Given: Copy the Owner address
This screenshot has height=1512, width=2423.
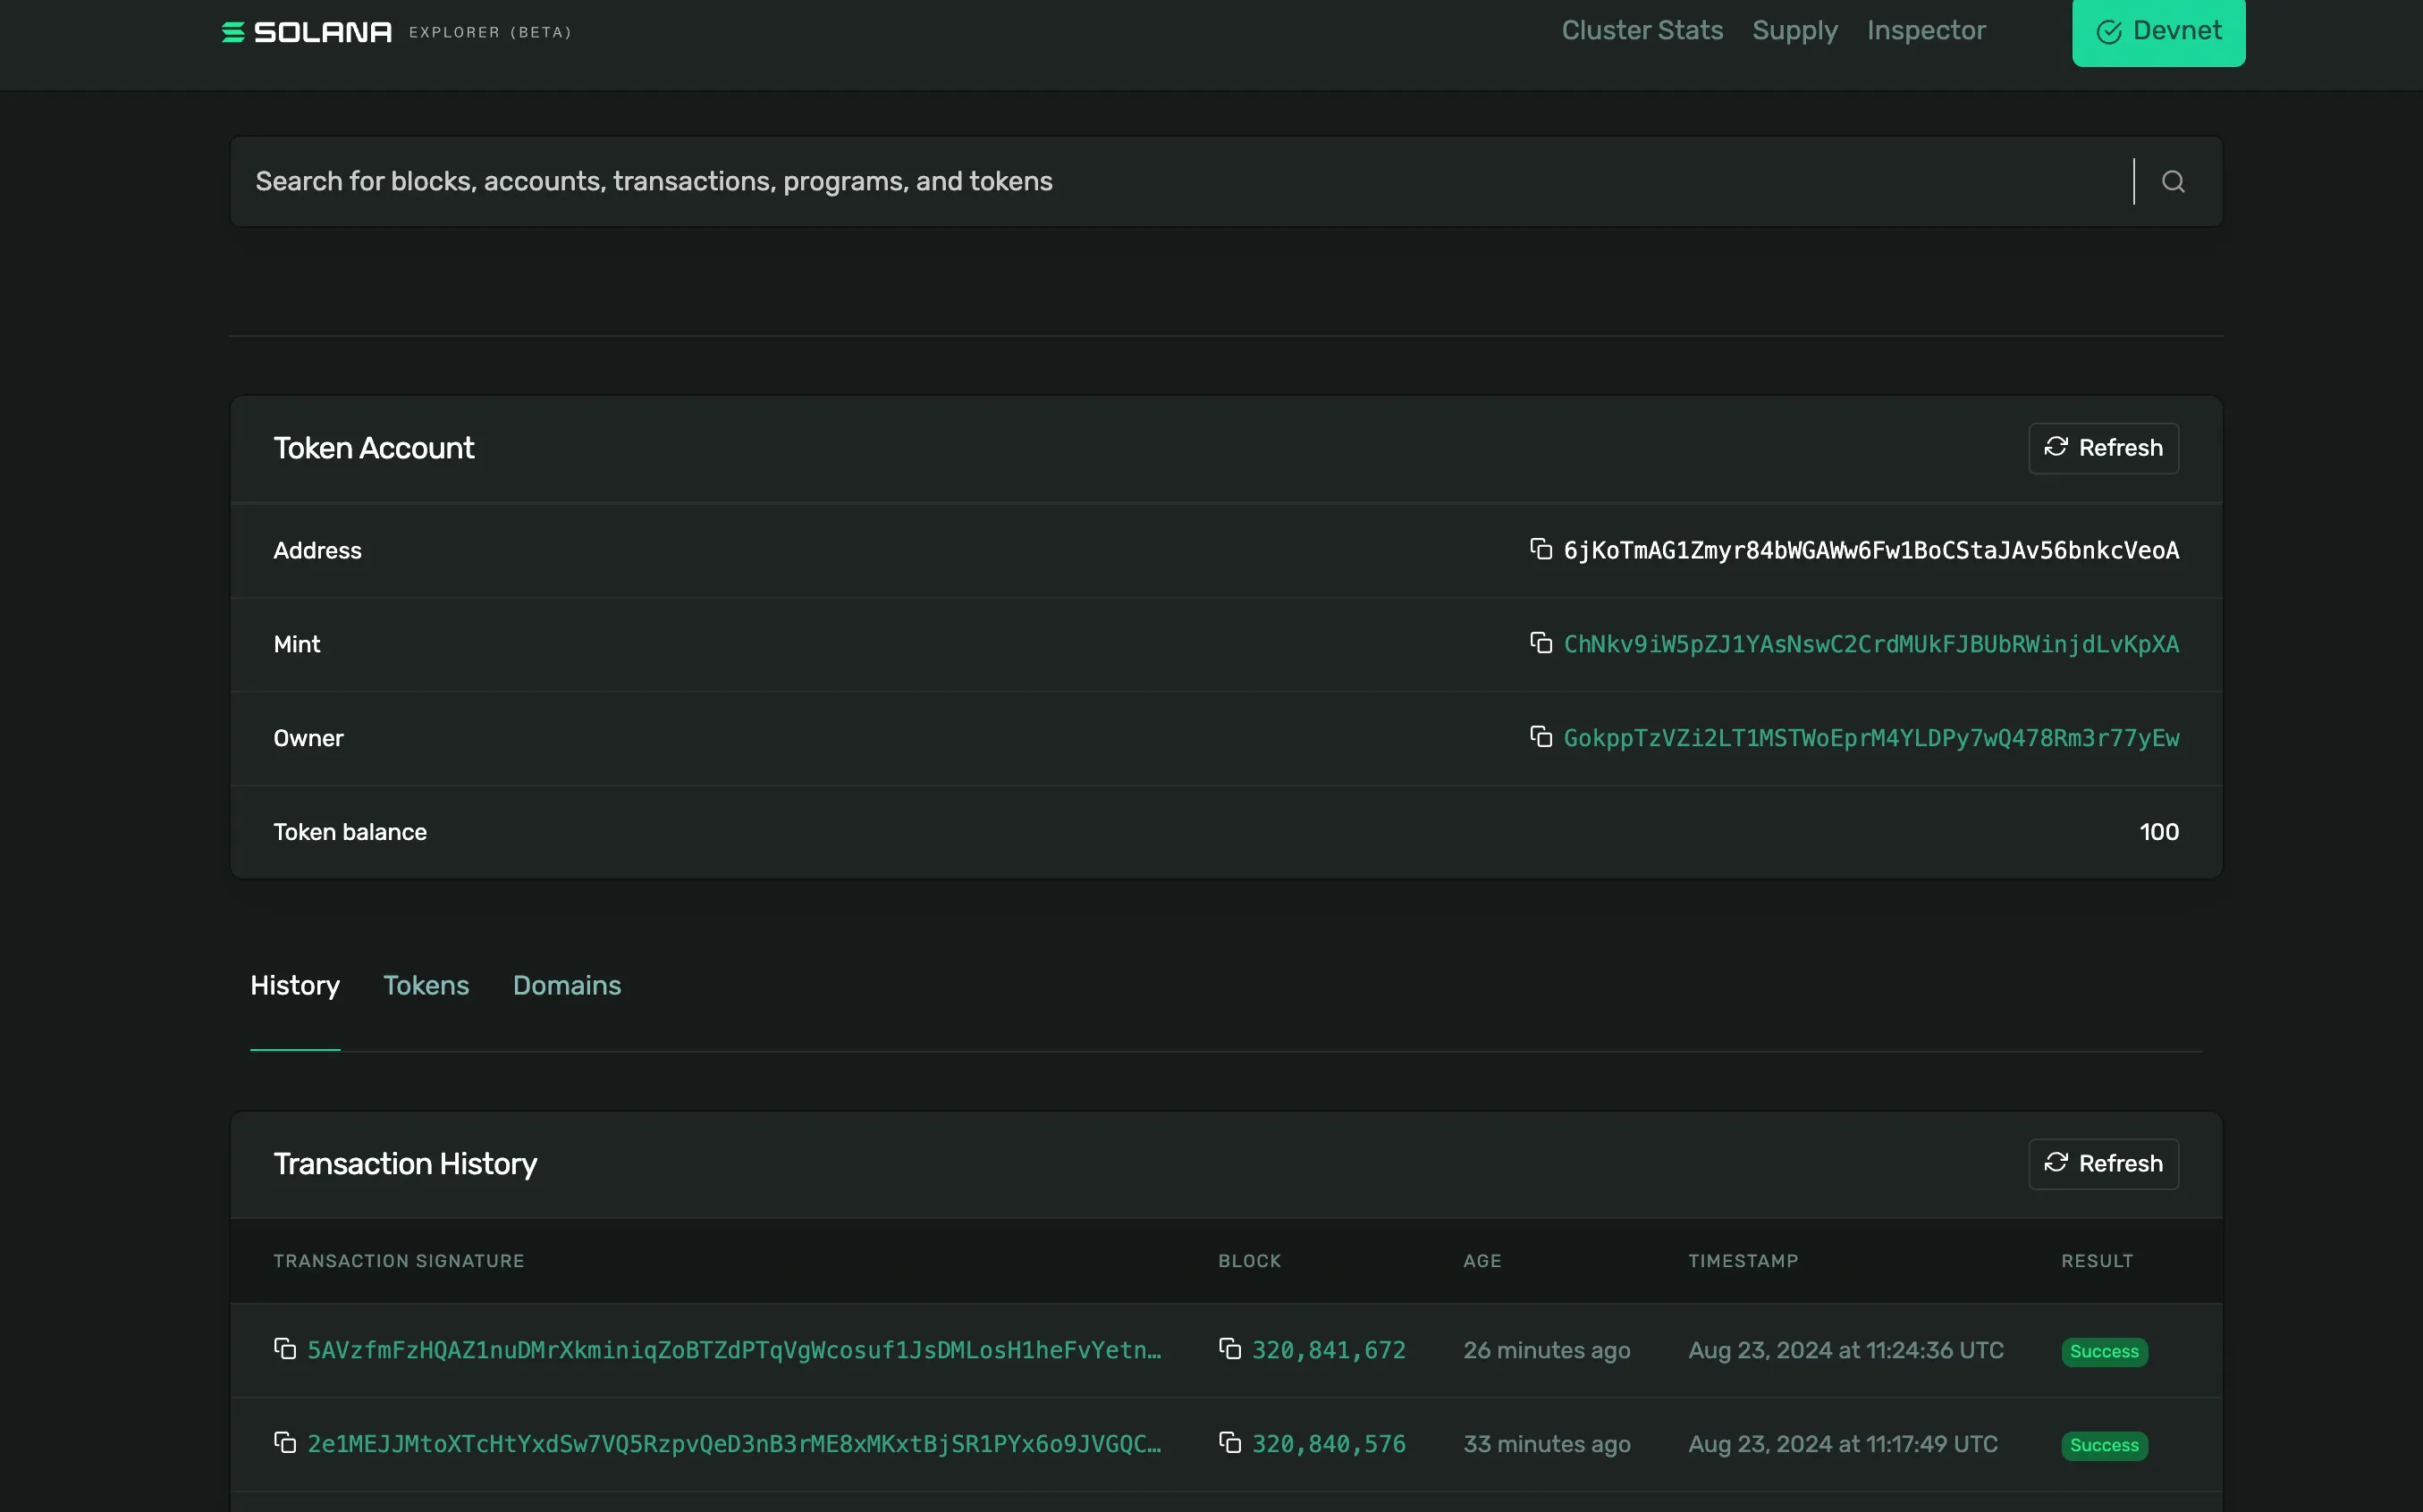Looking at the screenshot, I should click(x=1541, y=738).
